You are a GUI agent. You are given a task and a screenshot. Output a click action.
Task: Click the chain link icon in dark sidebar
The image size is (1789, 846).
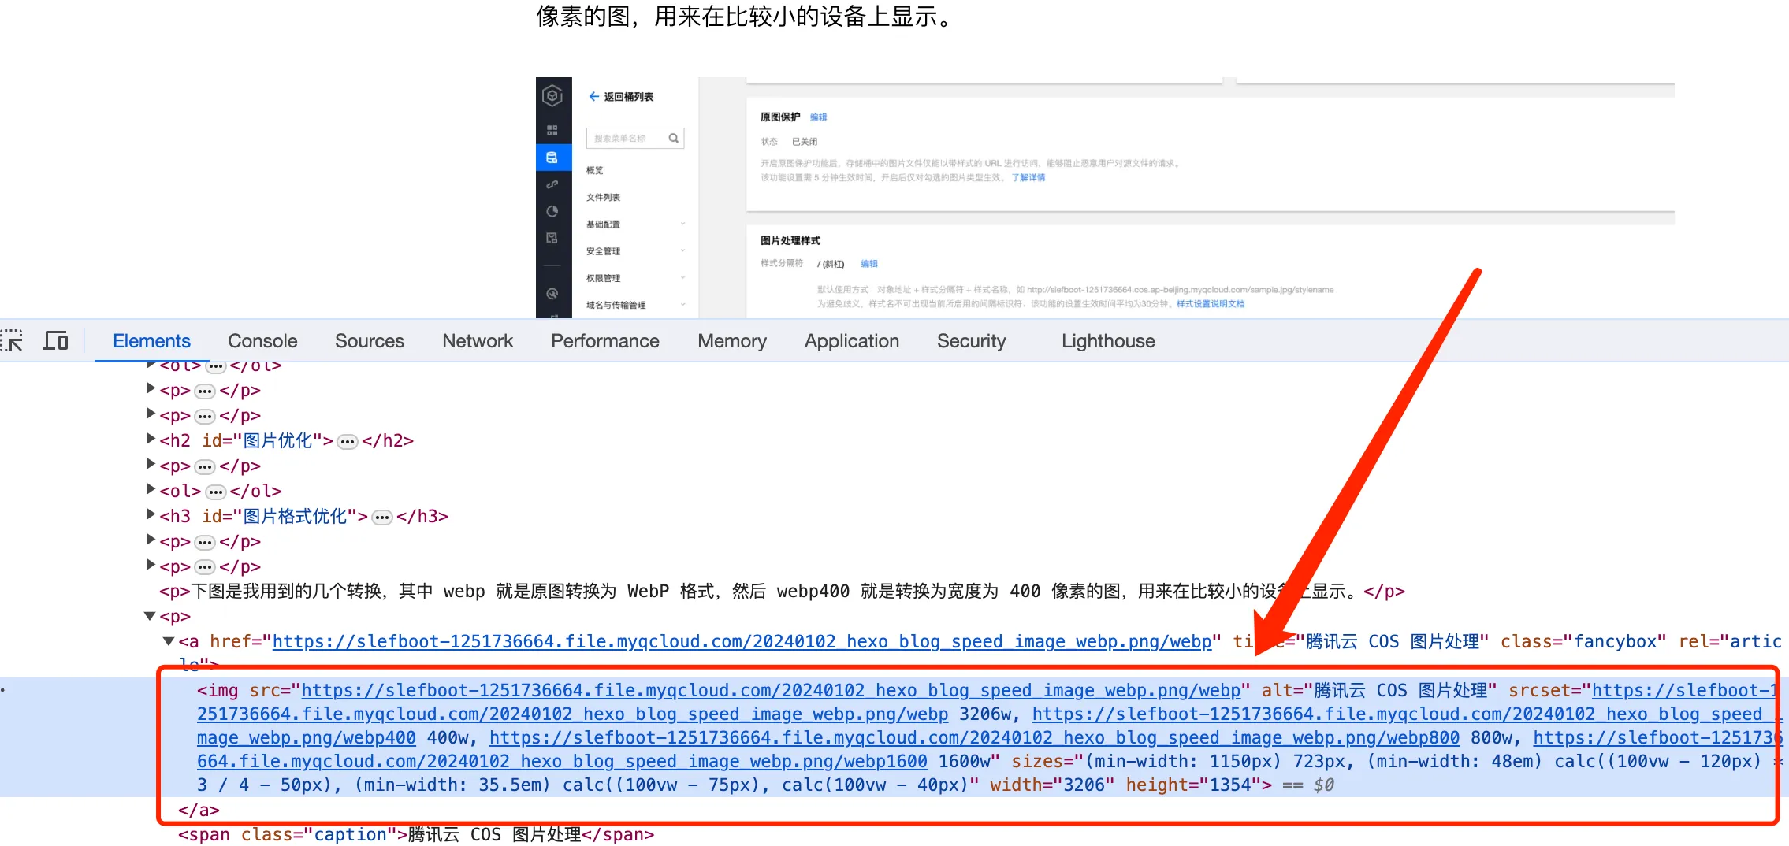(x=552, y=184)
